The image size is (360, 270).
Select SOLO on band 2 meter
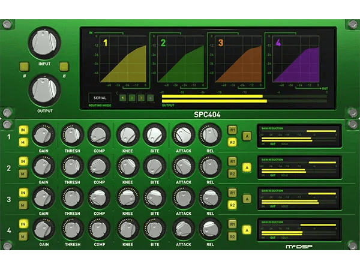tap(284, 175)
